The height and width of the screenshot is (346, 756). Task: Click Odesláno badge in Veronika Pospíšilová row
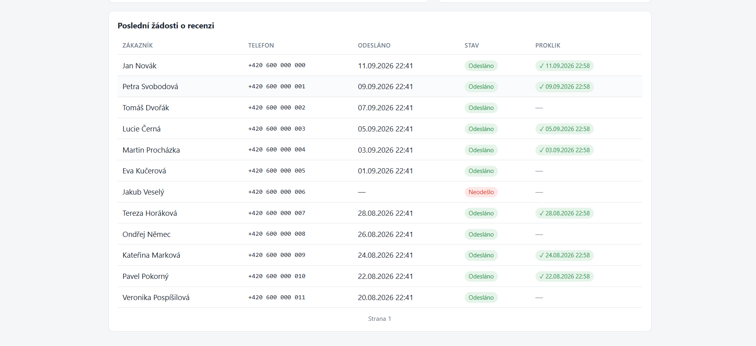point(481,298)
